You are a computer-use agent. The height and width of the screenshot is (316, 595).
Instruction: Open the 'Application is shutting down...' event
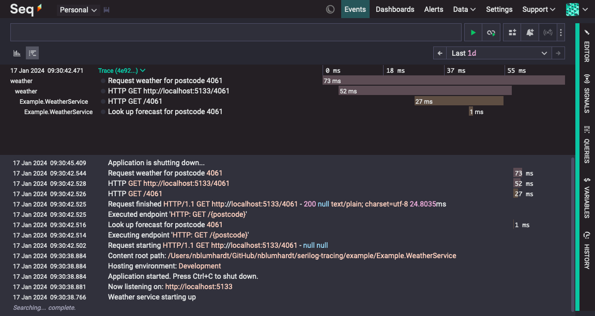point(156,163)
